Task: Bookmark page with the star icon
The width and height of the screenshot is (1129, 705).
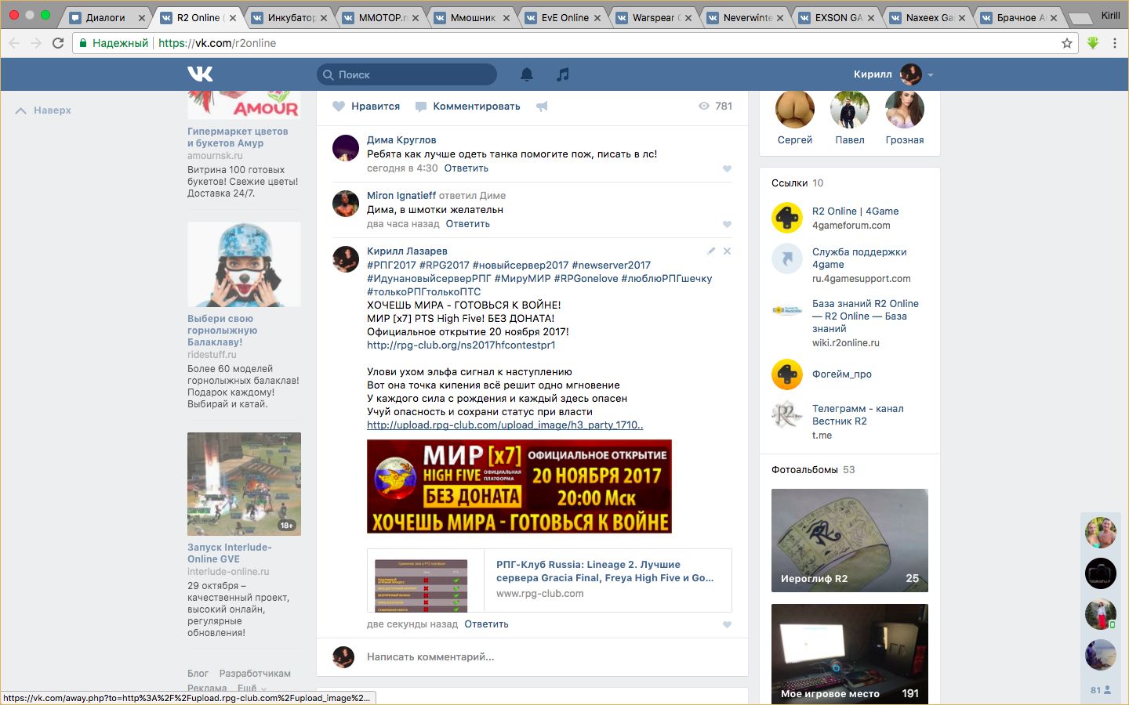Action: (x=1066, y=43)
